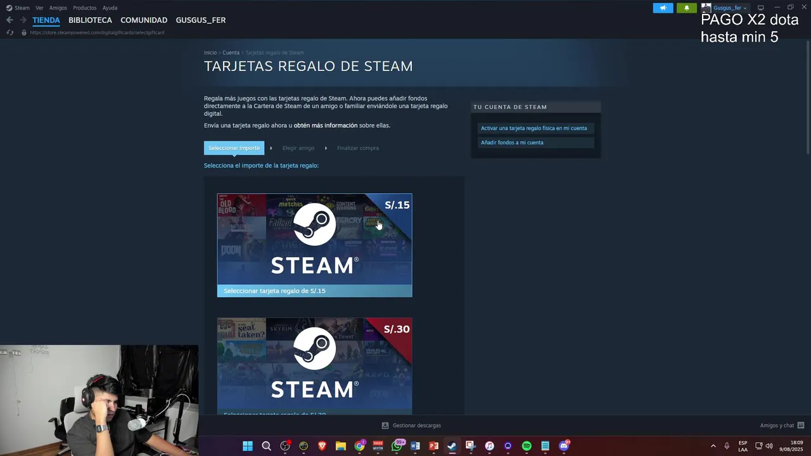Reload the store page icon
Screen dimensions: 811x456
coord(10,32)
